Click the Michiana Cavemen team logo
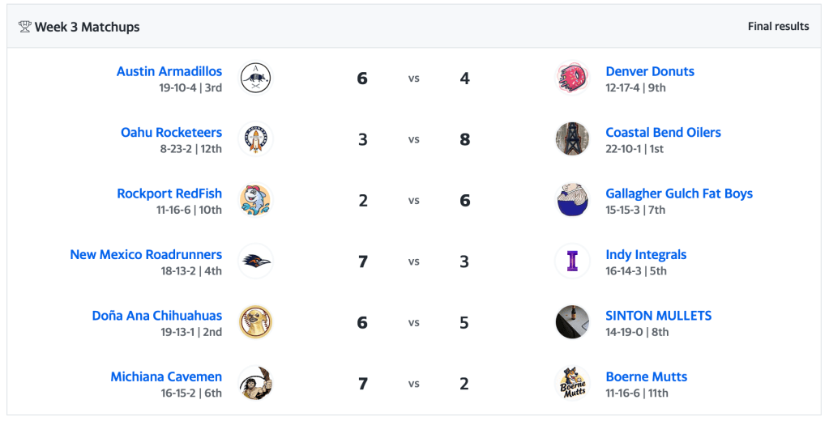The height and width of the screenshot is (421, 829). (x=255, y=384)
